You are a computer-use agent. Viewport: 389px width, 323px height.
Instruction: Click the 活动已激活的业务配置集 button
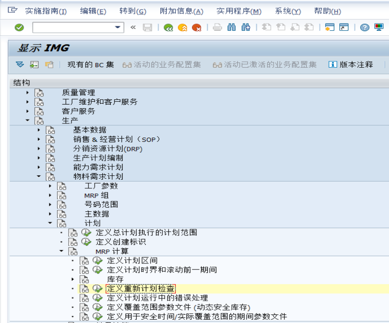click(x=265, y=65)
